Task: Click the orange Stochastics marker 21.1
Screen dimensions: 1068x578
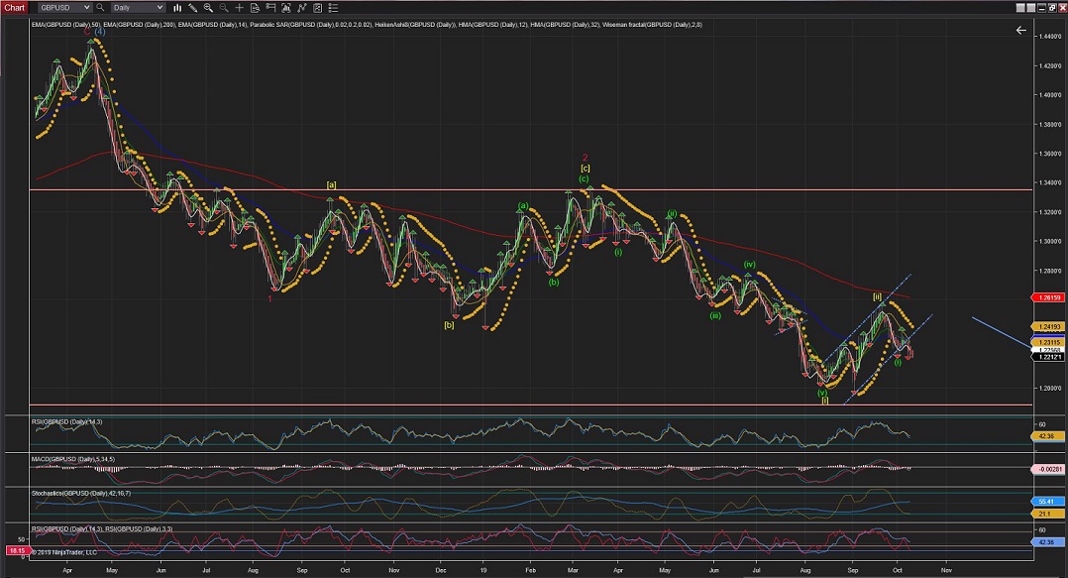Action: [1047, 514]
